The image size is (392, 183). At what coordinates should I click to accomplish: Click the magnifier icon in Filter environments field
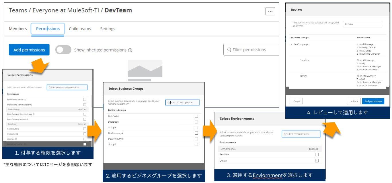point(286,134)
